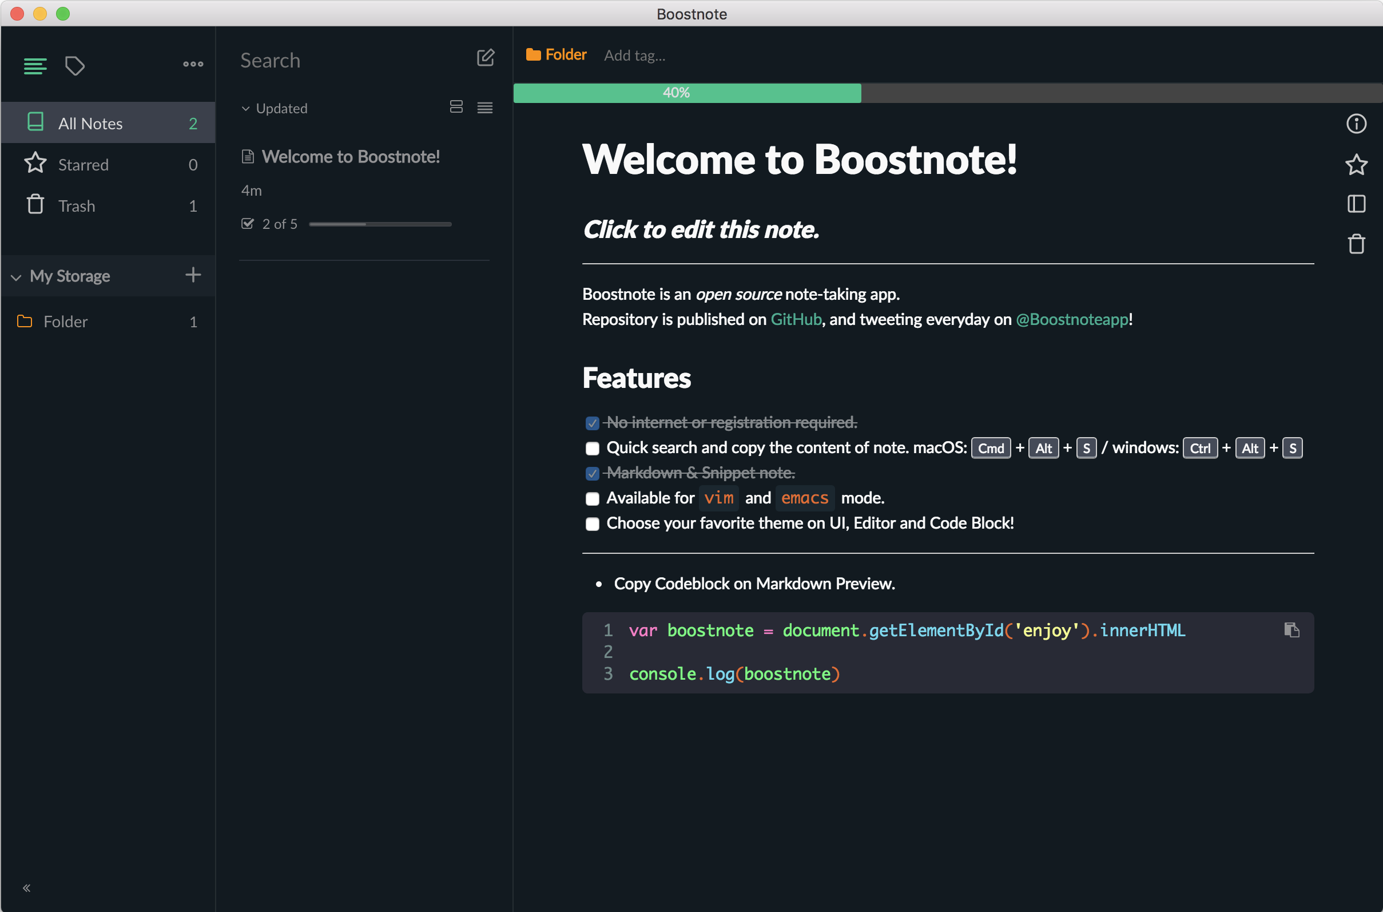Create a new note with the pencil icon

(486, 58)
